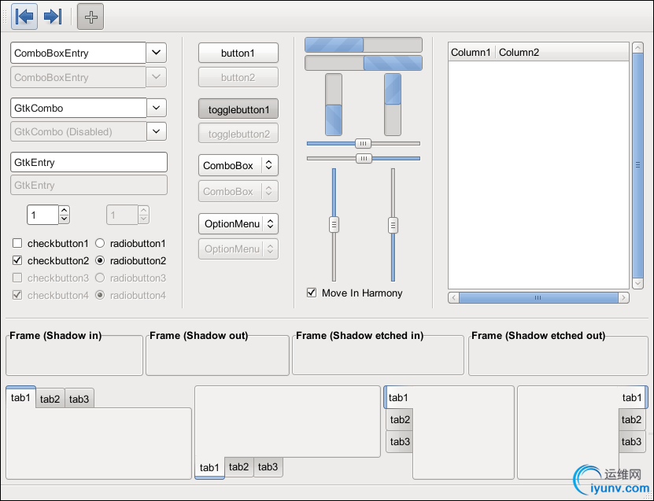Click the disabled button2 button
The width and height of the screenshot is (654, 501).
click(238, 77)
